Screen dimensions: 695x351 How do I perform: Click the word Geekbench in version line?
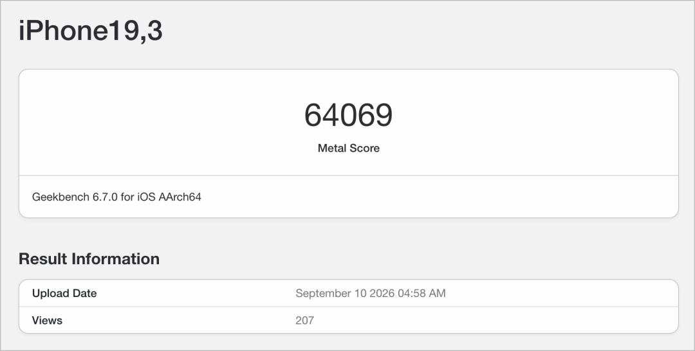tap(60, 197)
